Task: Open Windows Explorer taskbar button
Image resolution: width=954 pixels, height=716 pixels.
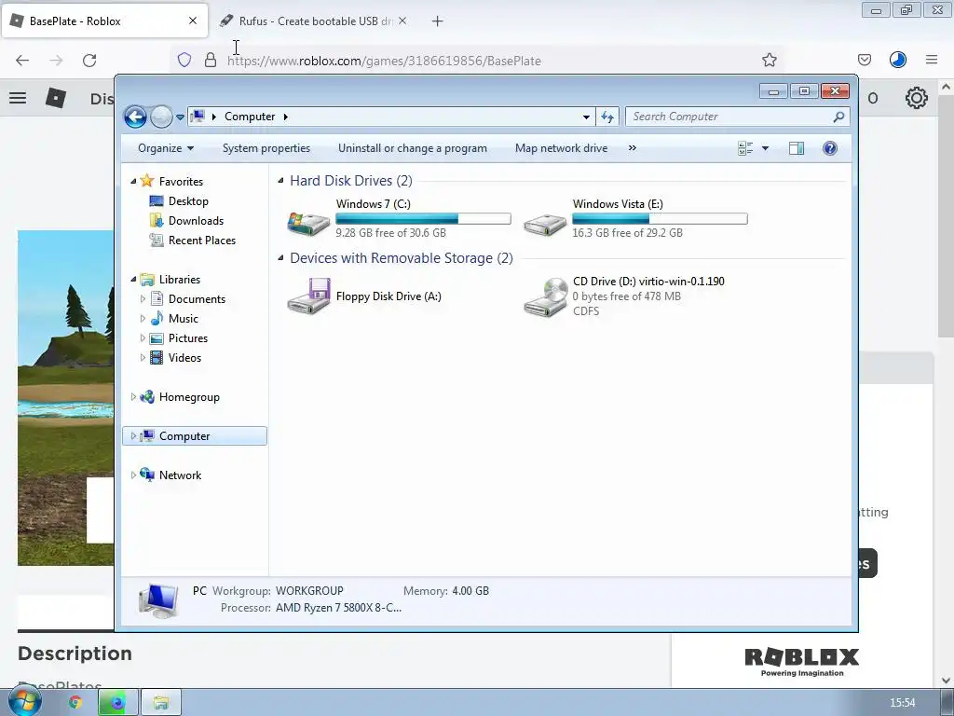Action: [x=161, y=703]
